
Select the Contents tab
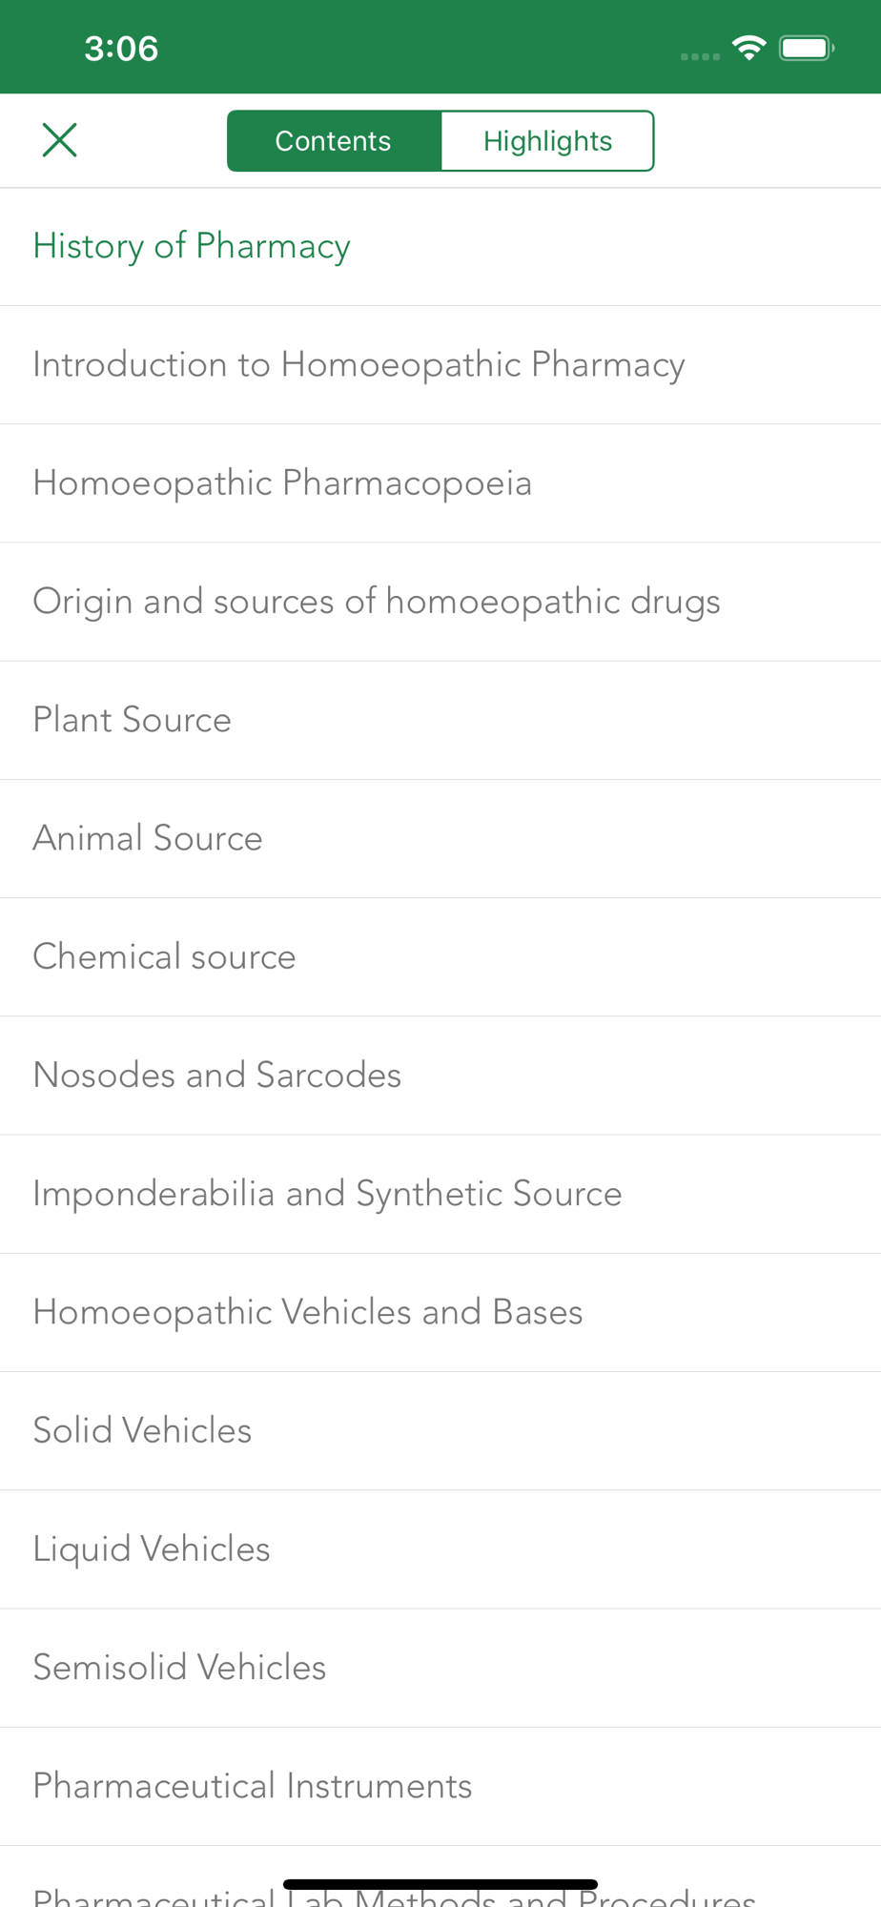coord(334,141)
